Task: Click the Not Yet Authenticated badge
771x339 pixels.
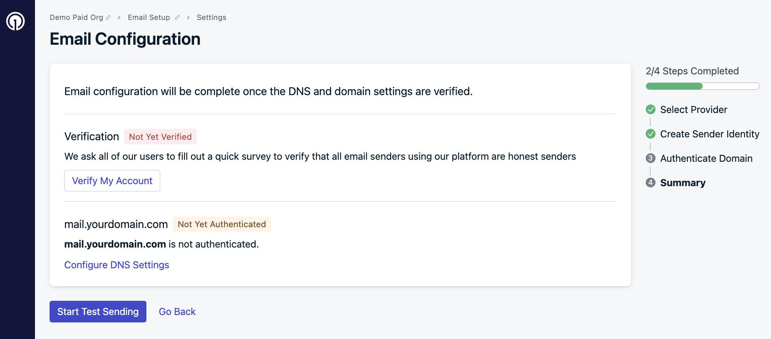Action: pos(222,224)
